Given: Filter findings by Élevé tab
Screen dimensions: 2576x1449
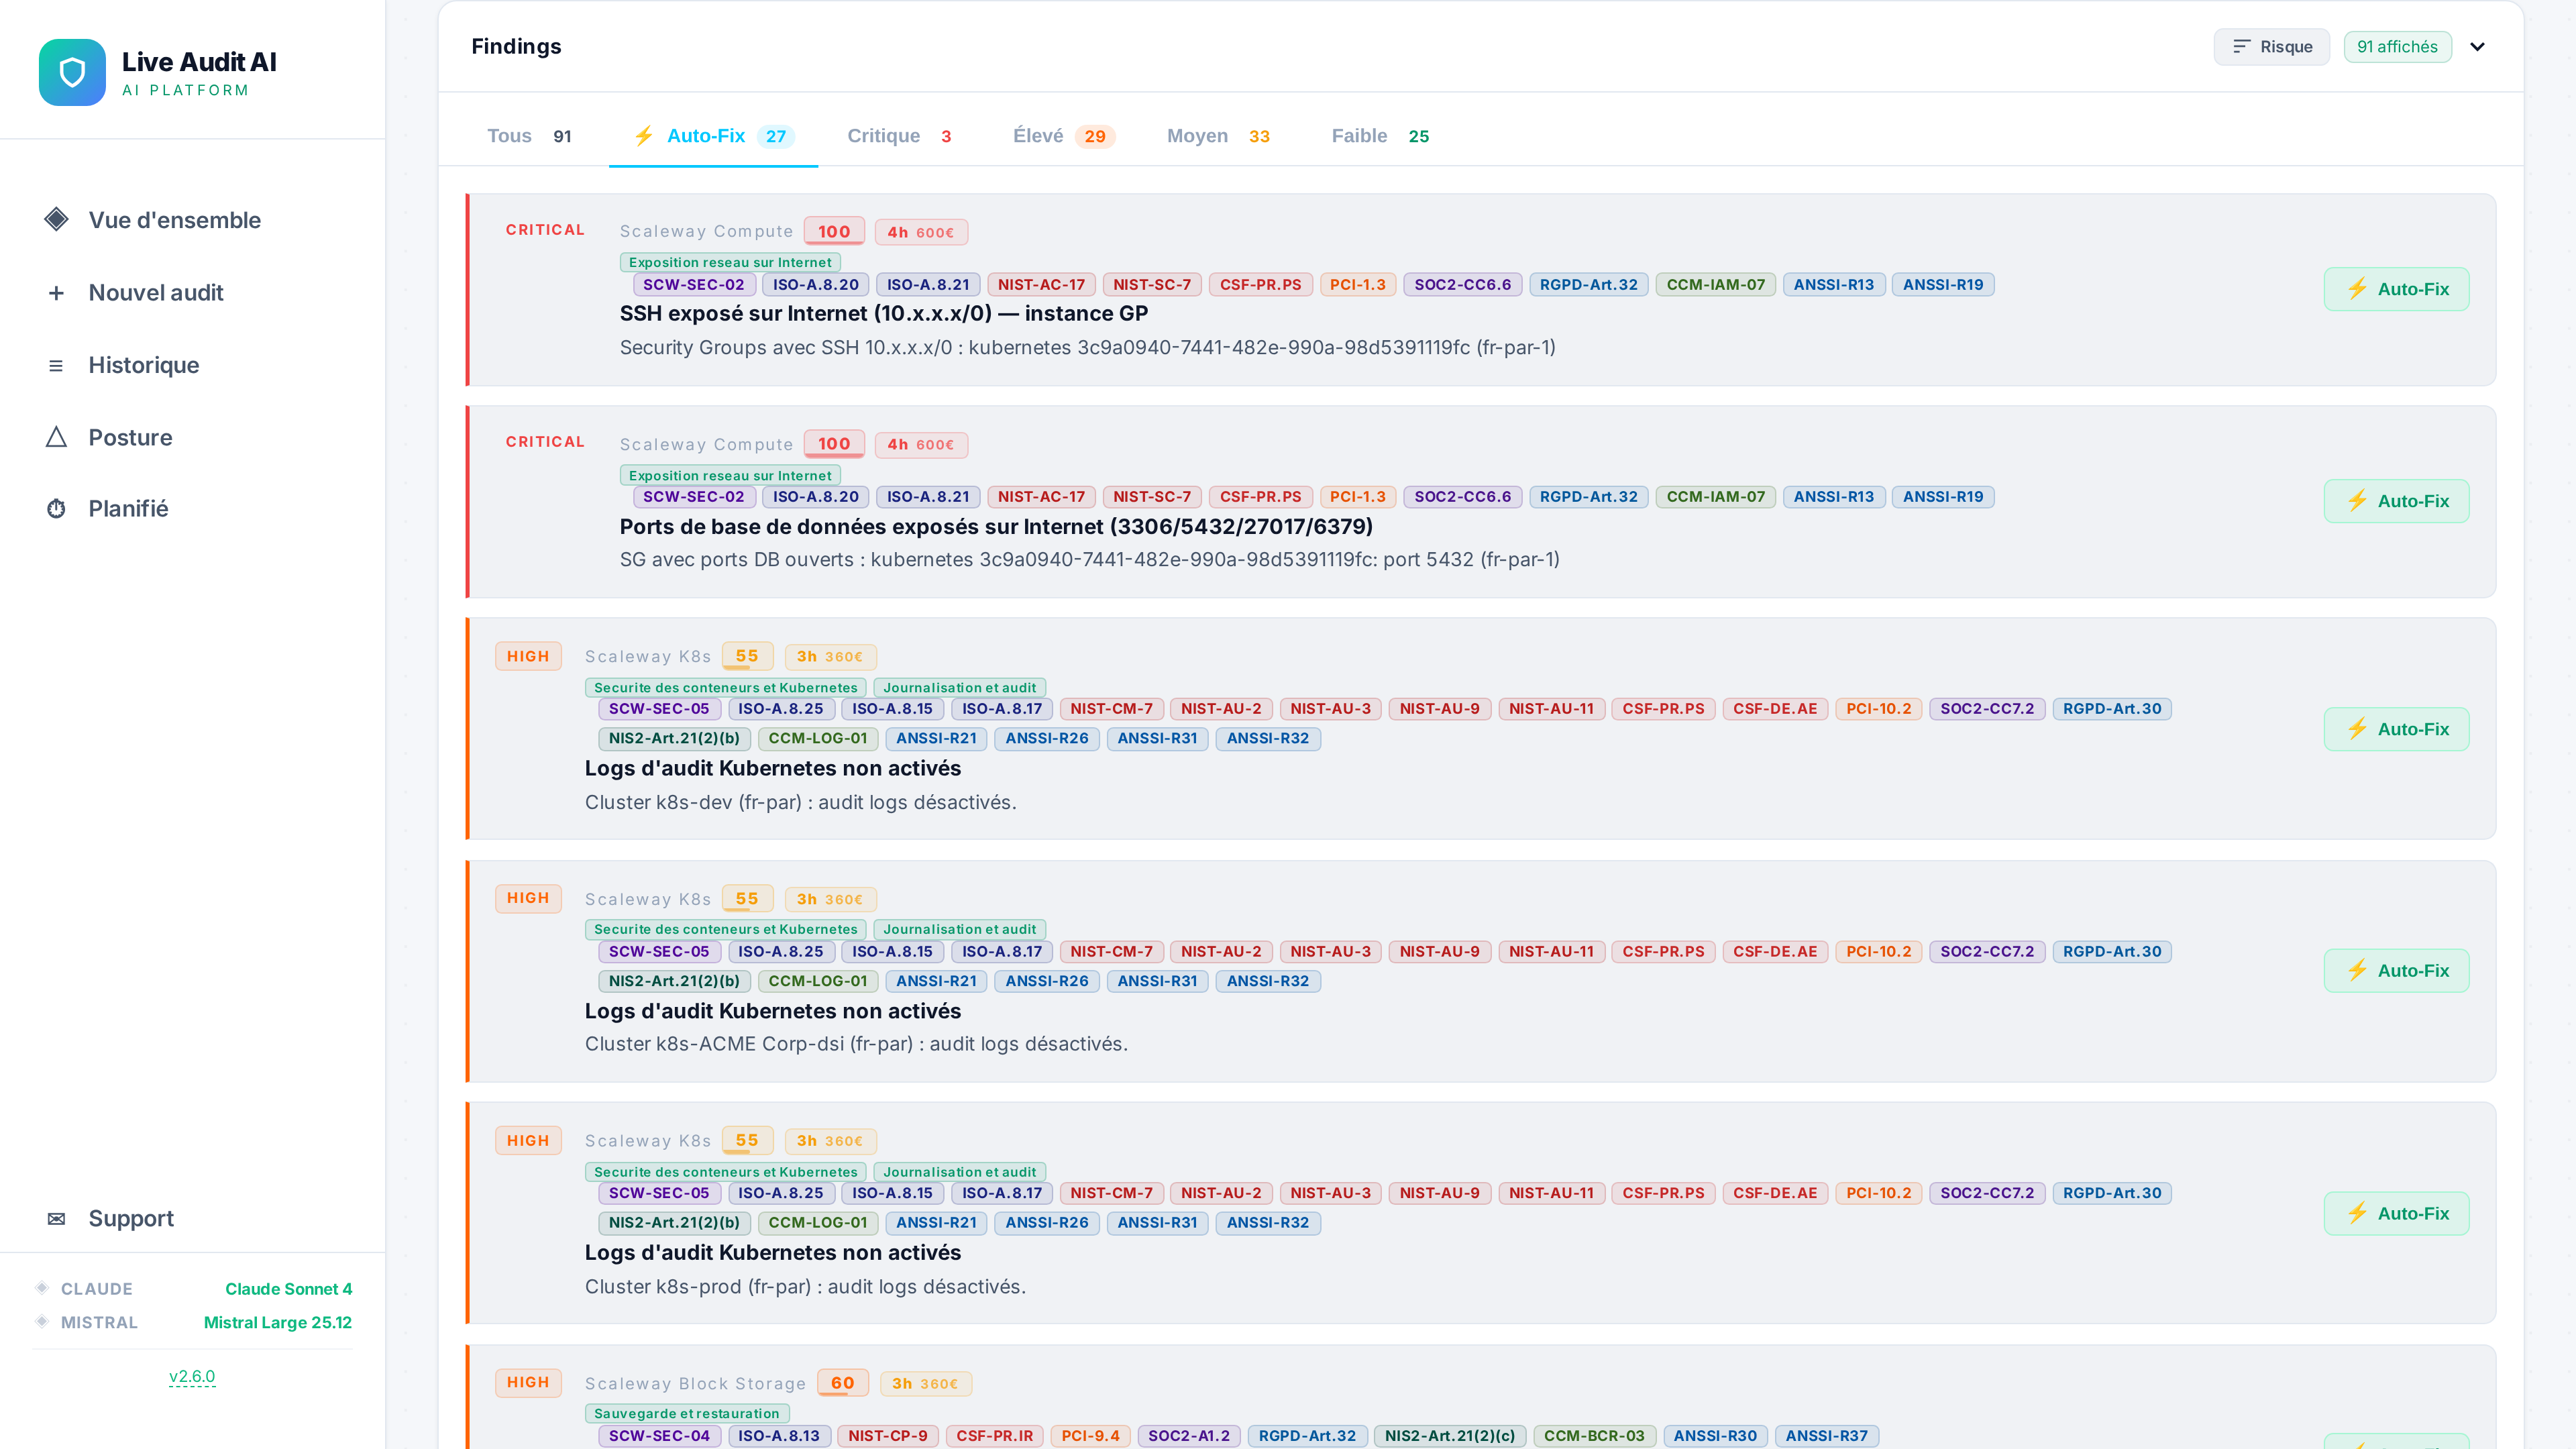Looking at the screenshot, I should click(x=1062, y=136).
